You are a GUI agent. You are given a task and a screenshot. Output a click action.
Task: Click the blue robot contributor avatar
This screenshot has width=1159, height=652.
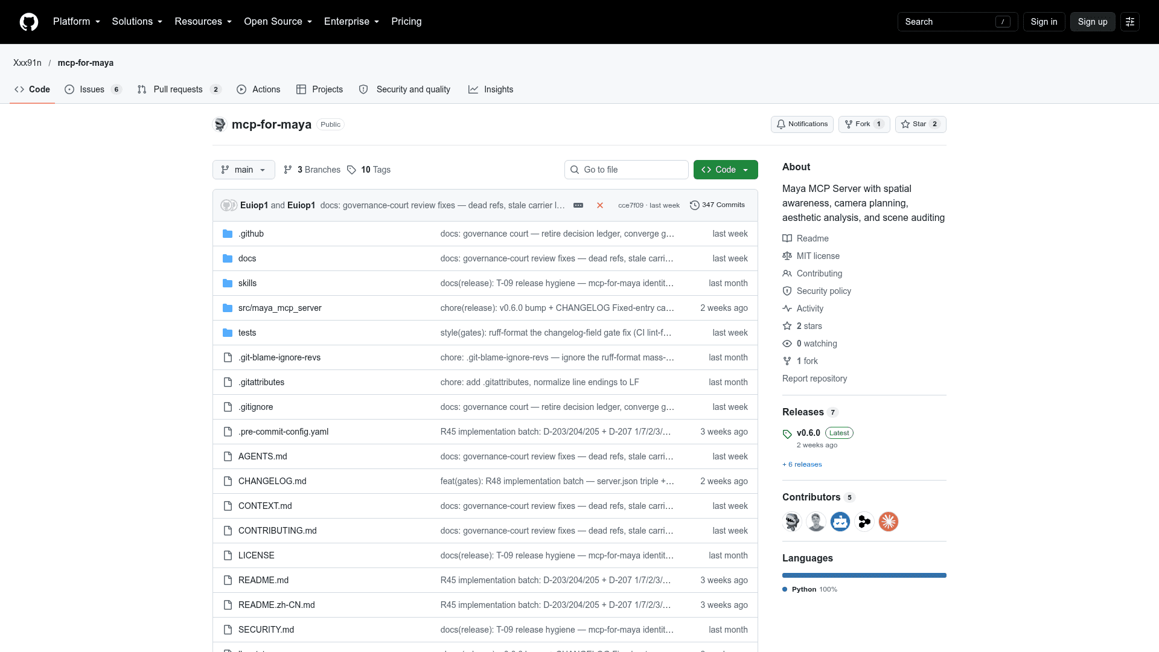coord(840,521)
